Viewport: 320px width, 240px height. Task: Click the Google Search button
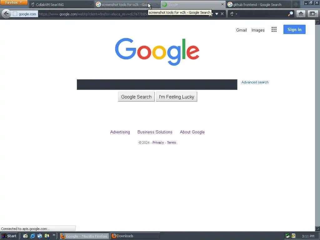coord(136,97)
